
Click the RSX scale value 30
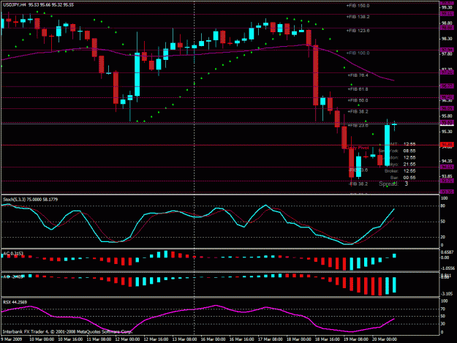pos(443,323)
